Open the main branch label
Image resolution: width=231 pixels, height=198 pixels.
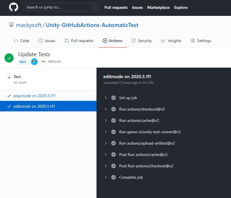tap(23, 62)
